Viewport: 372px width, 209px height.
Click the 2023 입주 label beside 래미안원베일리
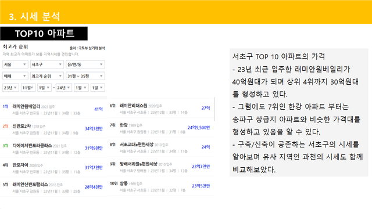48,107
